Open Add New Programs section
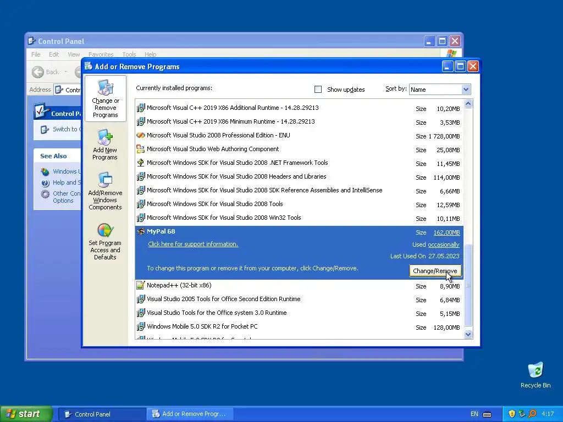The width and height of the screenshot is (563, 422). 105,145
